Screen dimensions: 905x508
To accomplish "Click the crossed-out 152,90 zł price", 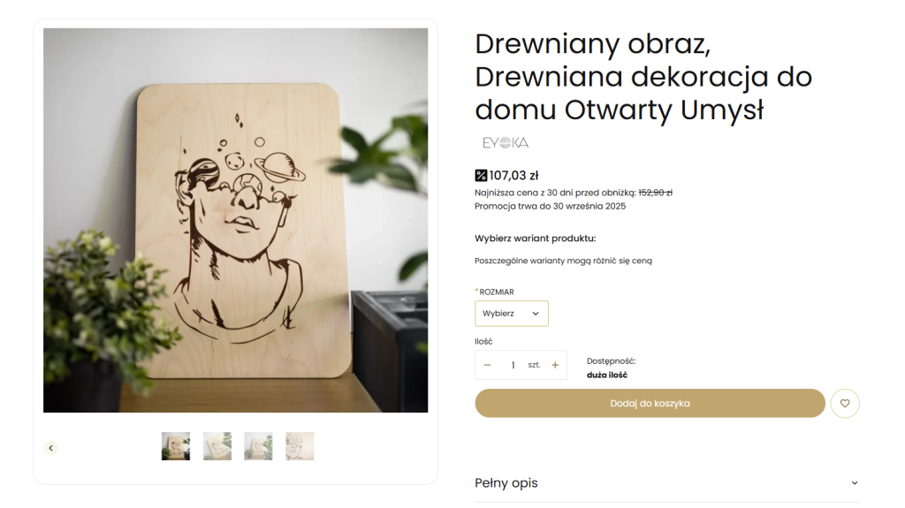I will pyautogui.click(x=655, y=193).
